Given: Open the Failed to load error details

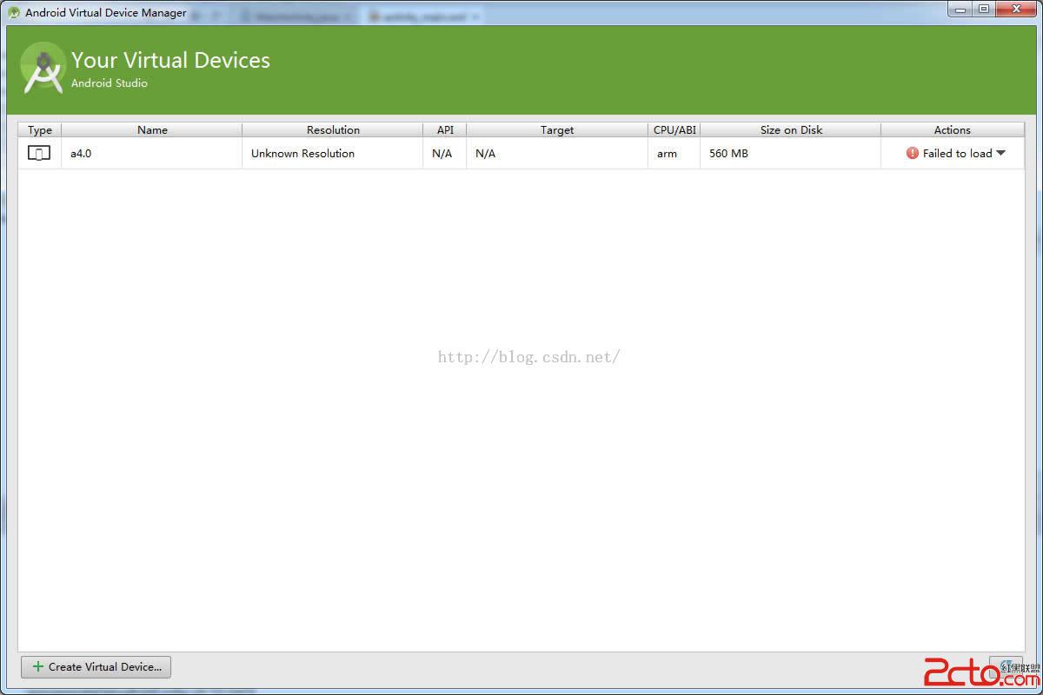Looking at the screenshot, I should point(957,154).
